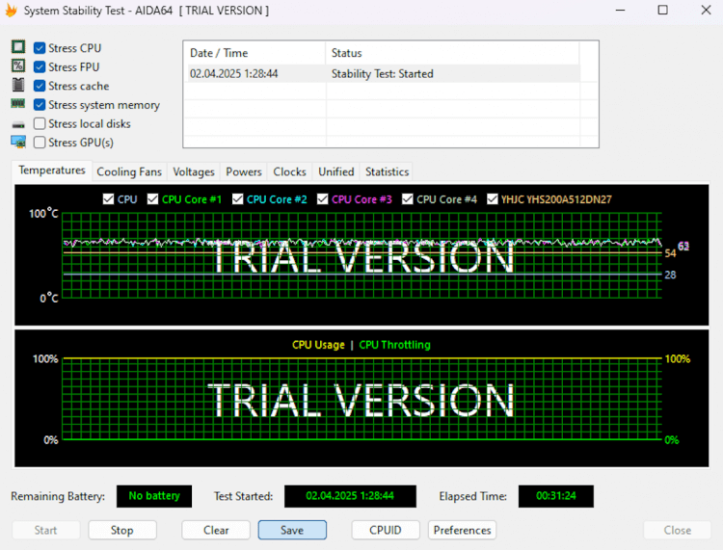Click the Clear button
Screen dimensions: 723x550
pyautogui.click(x=216, y=530)
